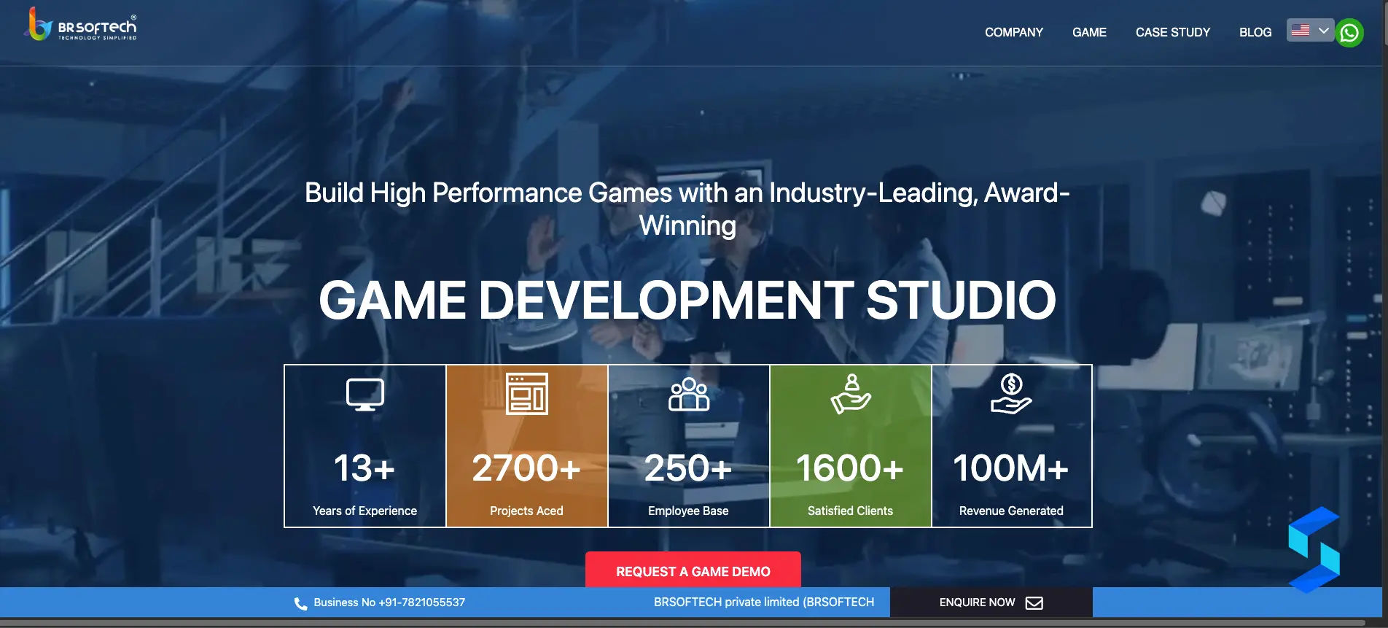The width and height of the screenshot is (1388, 628).
Task: Open the GAME menu
Action: click(x=1089, y=32)
